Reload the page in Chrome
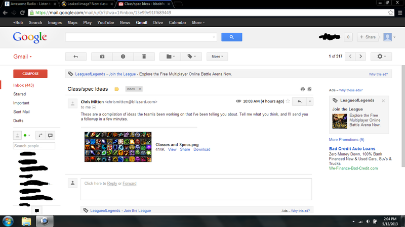 (22, 13)
